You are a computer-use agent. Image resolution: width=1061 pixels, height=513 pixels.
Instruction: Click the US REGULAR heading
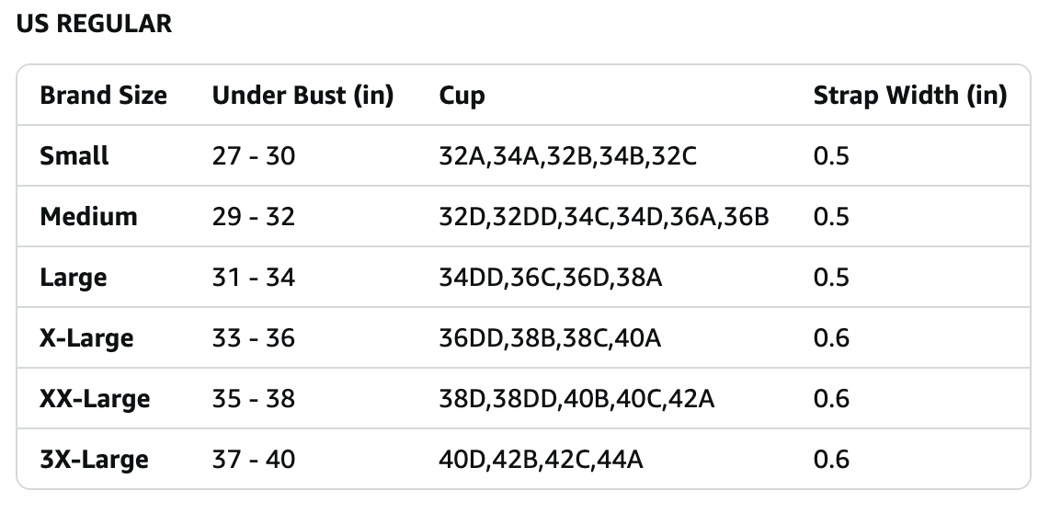94,24
